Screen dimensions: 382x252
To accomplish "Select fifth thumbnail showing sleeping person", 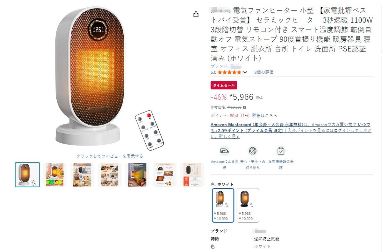I will [137, 175].
